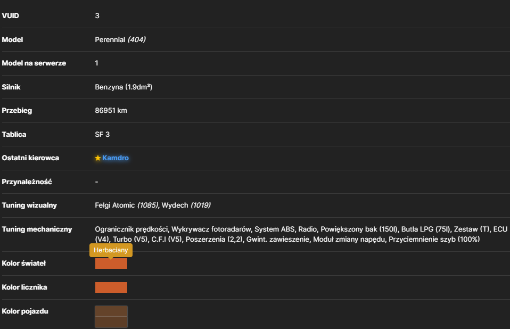This screenshot has height=329, width=510.
Task: Click the Model na serwerze value 1
Action: click(x=96, y=63)
